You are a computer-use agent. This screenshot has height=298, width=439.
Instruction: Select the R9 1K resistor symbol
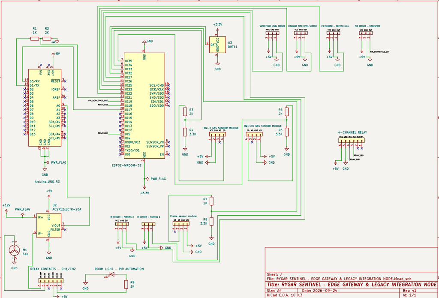coord(126,285)
